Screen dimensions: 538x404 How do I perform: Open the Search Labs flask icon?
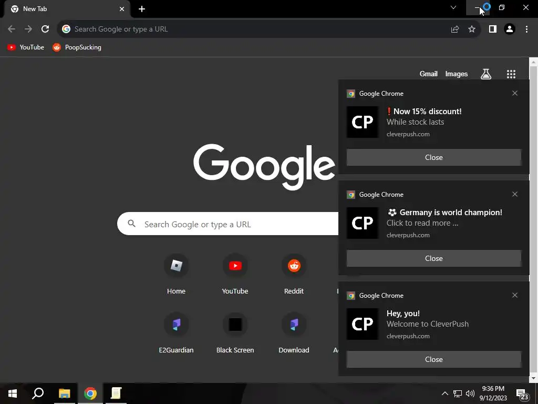(x=486, y=74)
